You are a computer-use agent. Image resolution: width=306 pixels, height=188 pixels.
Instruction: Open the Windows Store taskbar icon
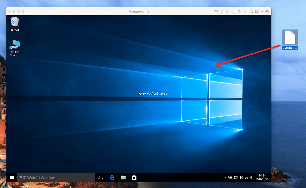(134, 177)
